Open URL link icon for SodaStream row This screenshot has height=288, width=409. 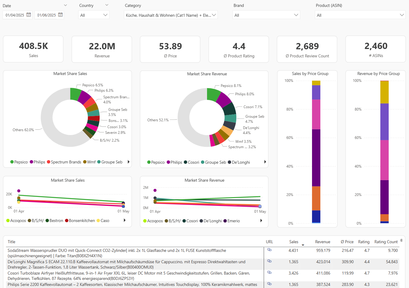(x=269, y=250)
